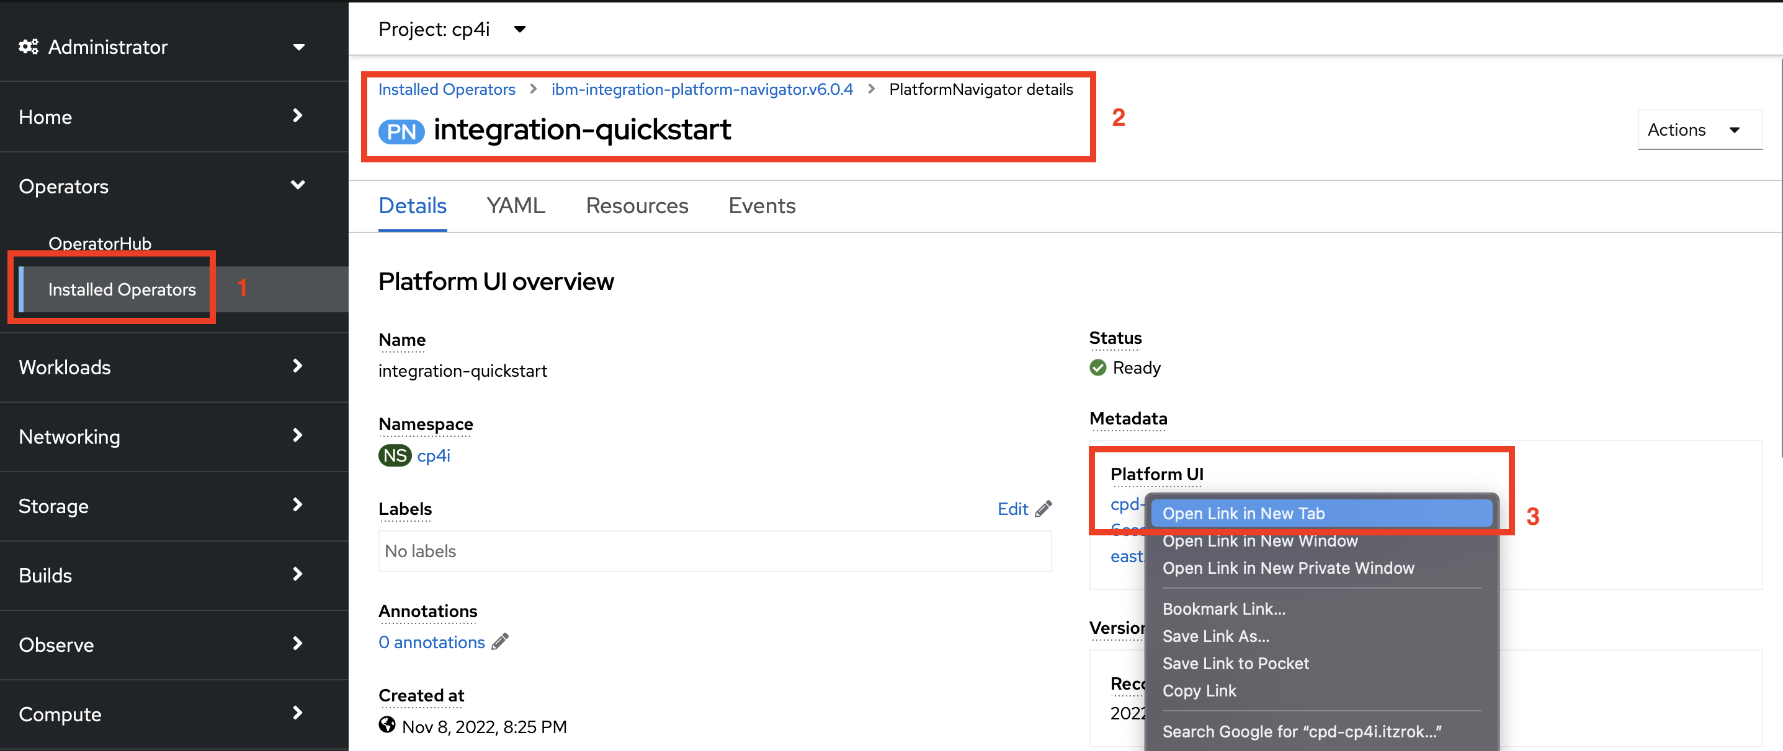Viewport: 1783px width, 751px height.
Task: Click the Administrator perspective gear icon
Action: [x=29, y=46]
